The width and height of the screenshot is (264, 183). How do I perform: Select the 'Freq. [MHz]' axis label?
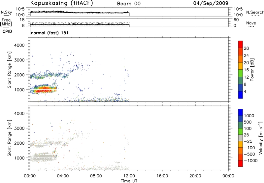click(x=6, y=22)
